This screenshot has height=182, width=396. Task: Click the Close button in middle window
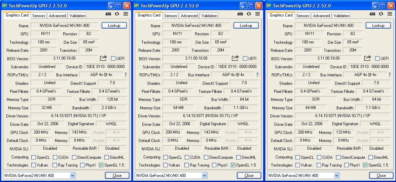point(249,175)
